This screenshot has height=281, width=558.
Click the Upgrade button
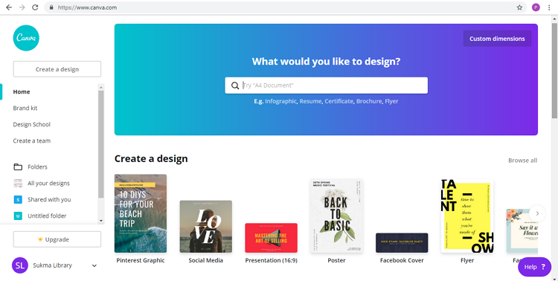coord(57,239)
